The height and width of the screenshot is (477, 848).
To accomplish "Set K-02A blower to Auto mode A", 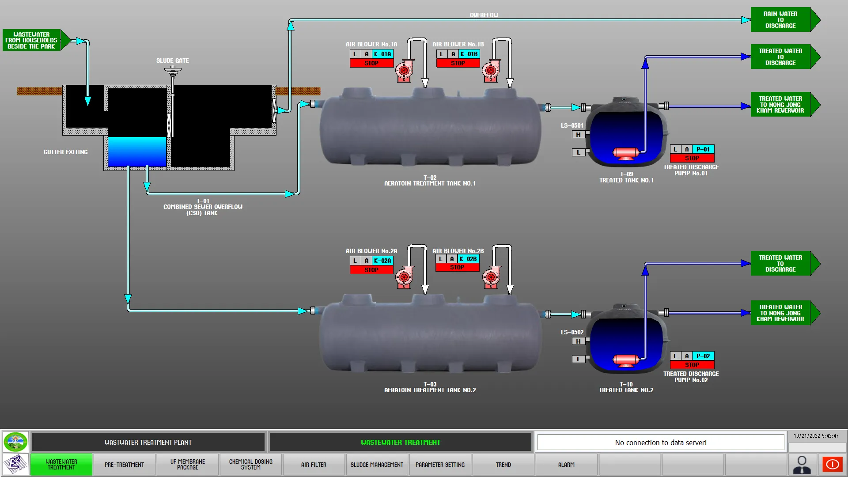I will 367,261.
